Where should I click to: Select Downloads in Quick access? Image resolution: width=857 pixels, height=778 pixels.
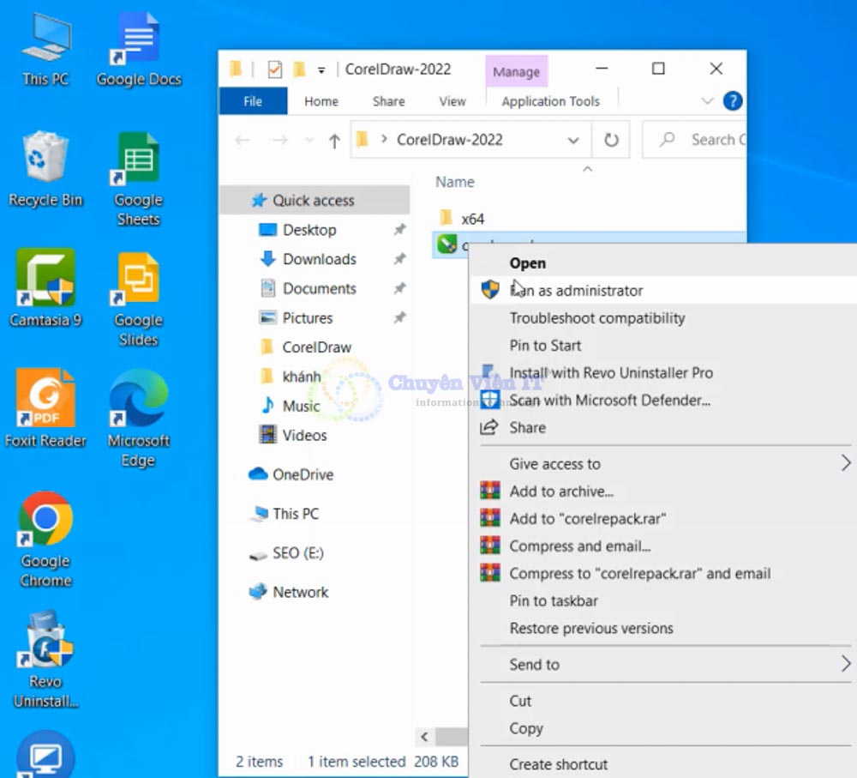click(x=319, y=259)
